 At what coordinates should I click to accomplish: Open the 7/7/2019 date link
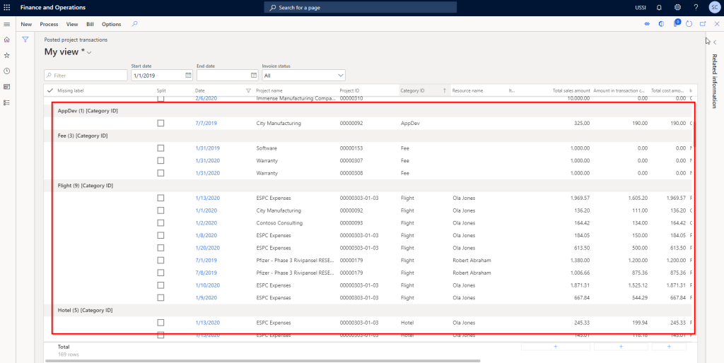click(206, 123)
